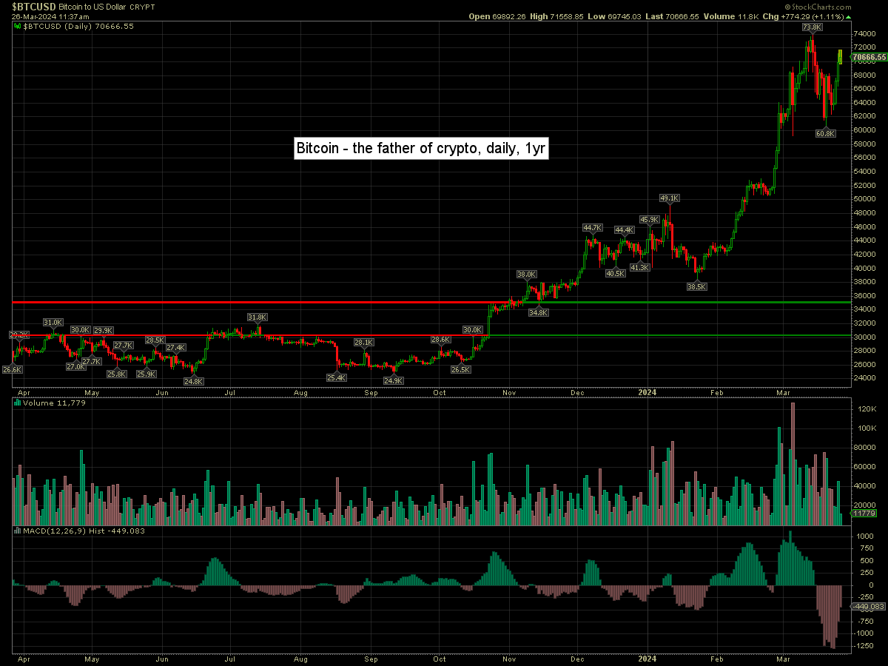Click the 49.1K high price marker

click(x=669, y=198)
